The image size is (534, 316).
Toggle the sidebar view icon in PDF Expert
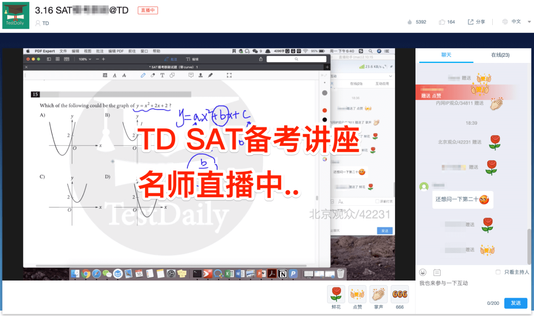[49, 59]
